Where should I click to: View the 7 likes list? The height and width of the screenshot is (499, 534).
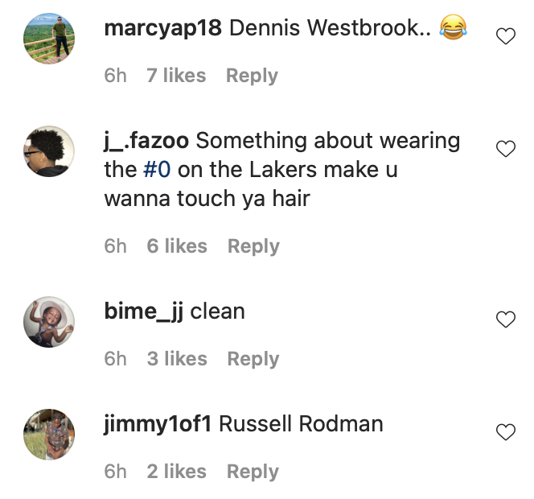176,76
